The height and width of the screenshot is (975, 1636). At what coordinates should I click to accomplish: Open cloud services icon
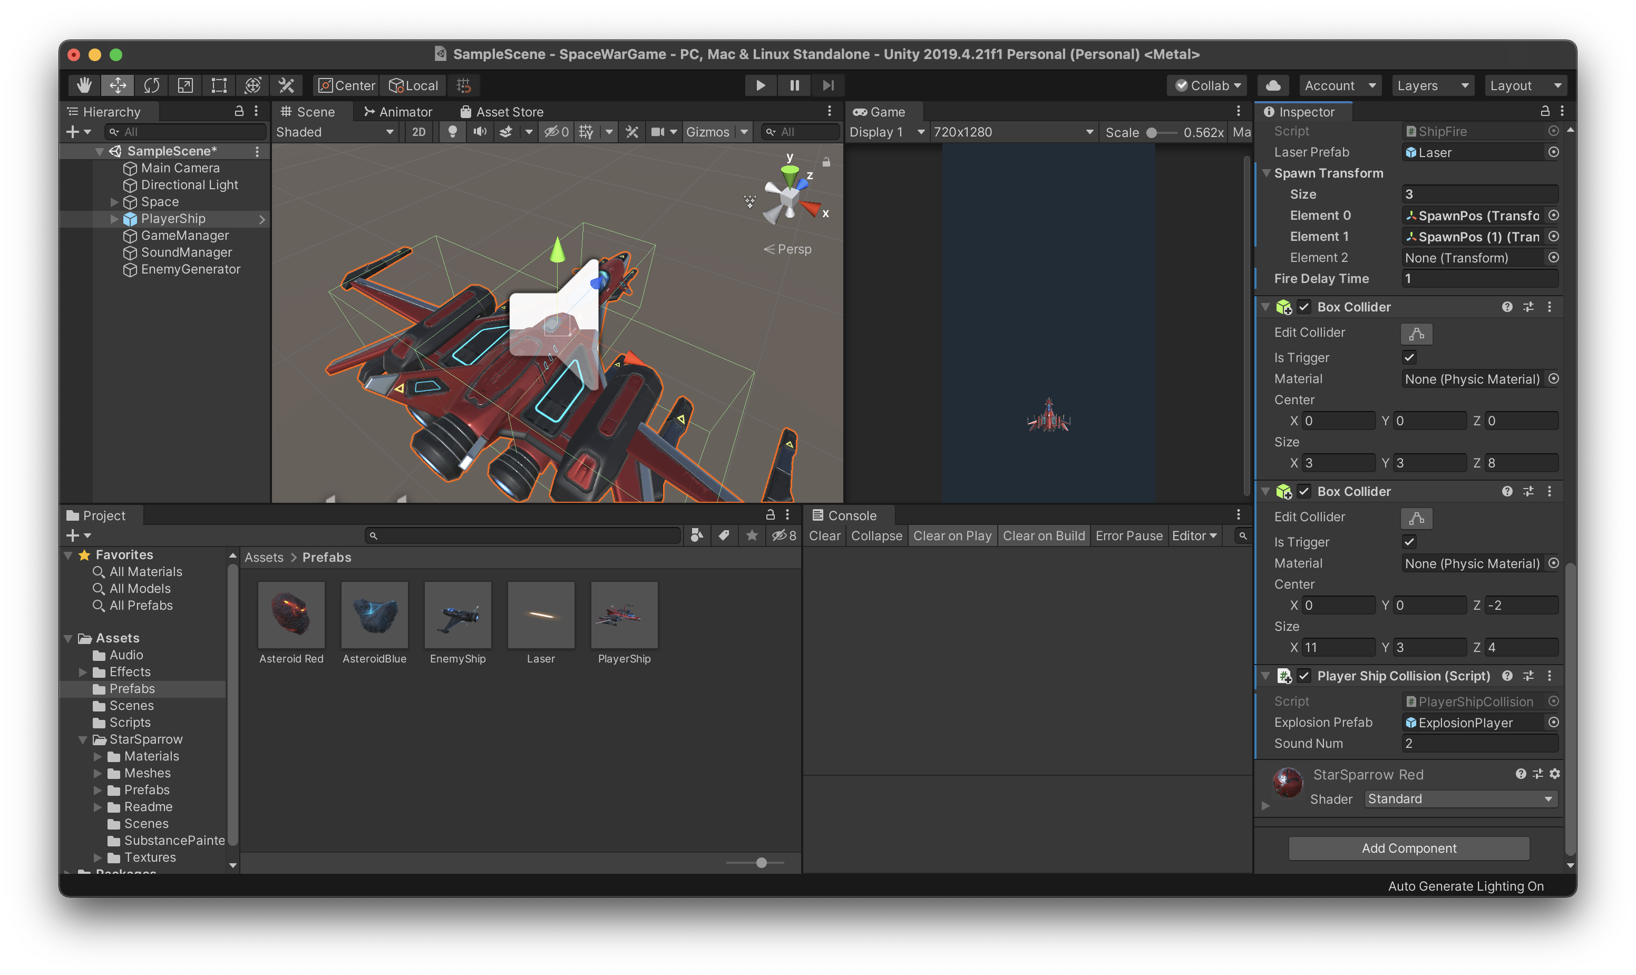point(1273,85)
